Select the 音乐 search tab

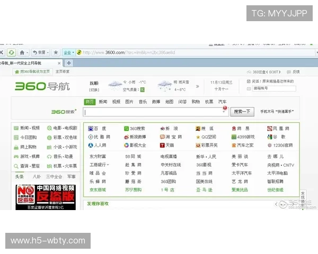coord(143,102)
